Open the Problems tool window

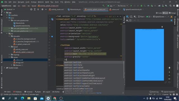[x=17, y=92]
